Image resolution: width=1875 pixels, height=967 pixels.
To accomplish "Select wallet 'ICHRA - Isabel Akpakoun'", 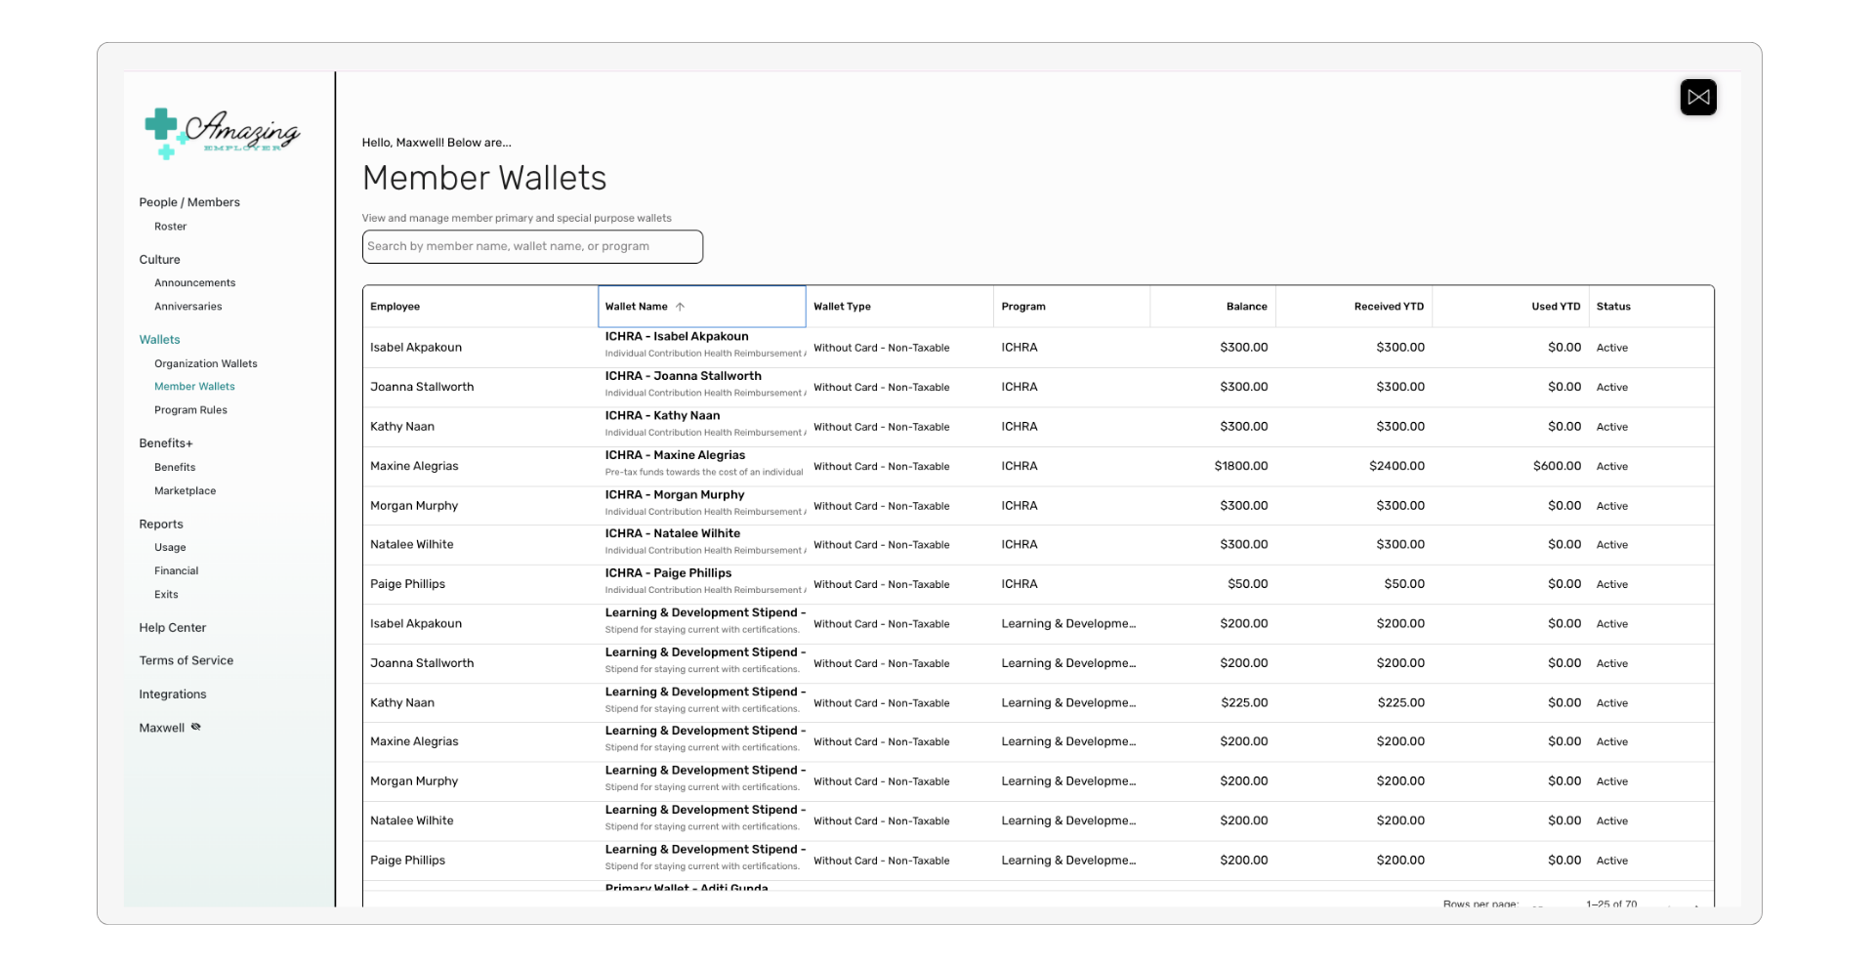I will click(x=677, y=337).
